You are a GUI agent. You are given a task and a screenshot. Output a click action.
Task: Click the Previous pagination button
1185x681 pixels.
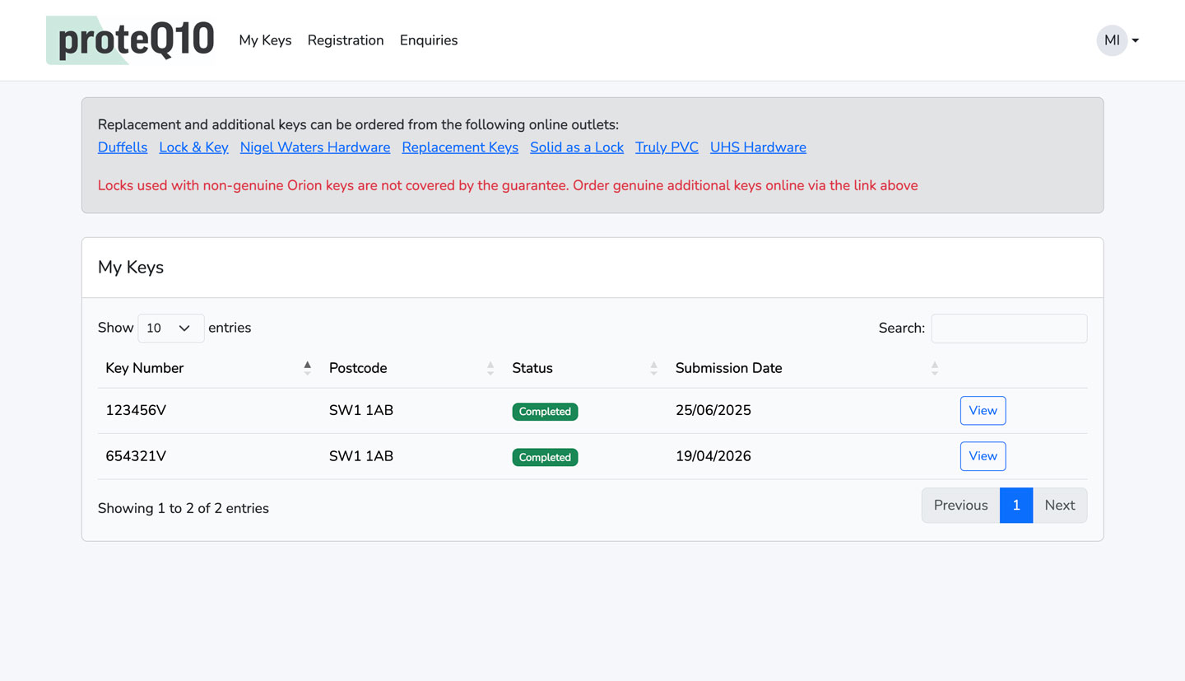pos(960,506)
